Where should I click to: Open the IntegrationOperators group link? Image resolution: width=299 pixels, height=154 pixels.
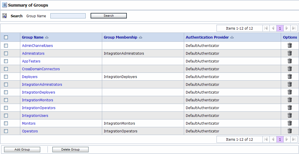[39, 108]
